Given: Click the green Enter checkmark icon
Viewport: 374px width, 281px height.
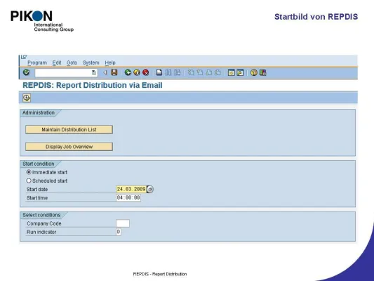Looking at the screenshot, I should 26,72.
